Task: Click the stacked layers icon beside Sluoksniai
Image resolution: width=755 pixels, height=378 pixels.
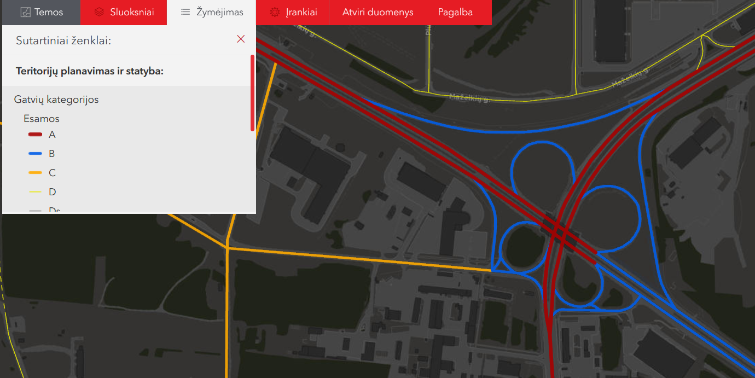Action: point(98,12)
